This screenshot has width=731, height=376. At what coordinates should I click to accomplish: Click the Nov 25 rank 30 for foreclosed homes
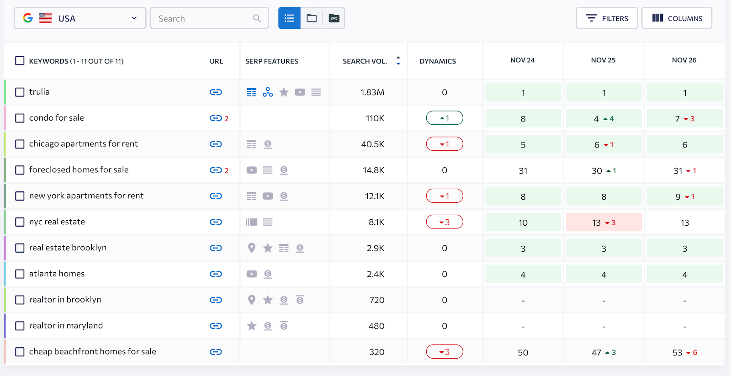click(x=597, y=171)
